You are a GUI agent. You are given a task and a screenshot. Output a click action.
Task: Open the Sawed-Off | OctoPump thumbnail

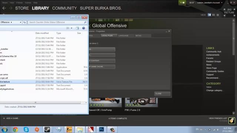coord(105,102)
